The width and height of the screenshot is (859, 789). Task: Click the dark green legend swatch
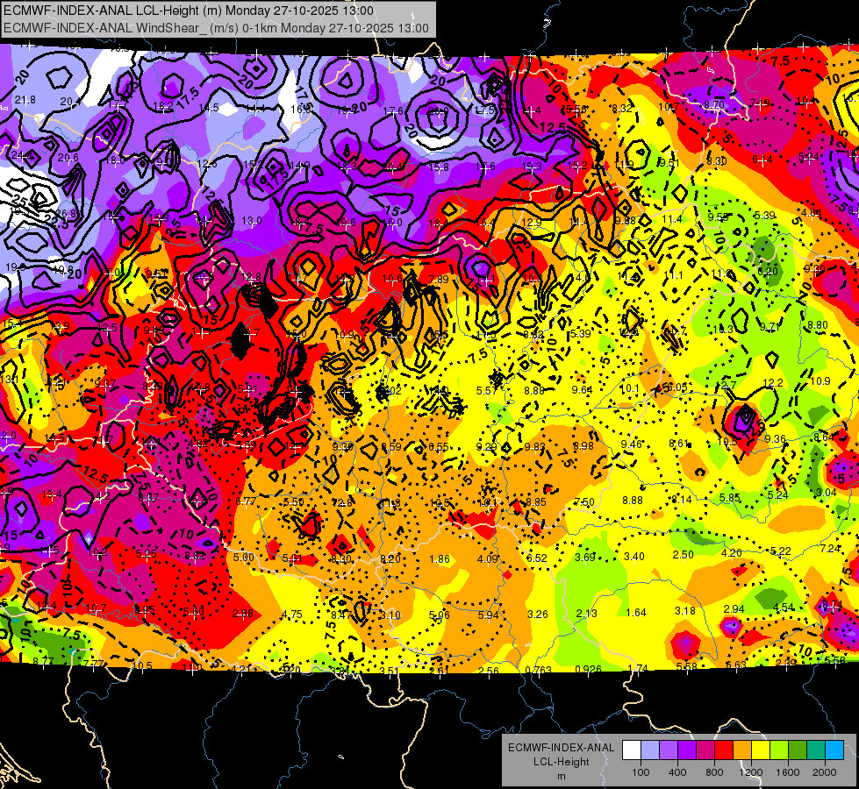coord(797,750)
